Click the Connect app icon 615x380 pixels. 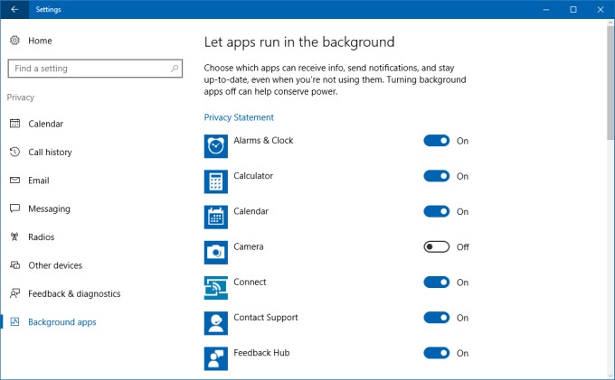pos(216,288)
